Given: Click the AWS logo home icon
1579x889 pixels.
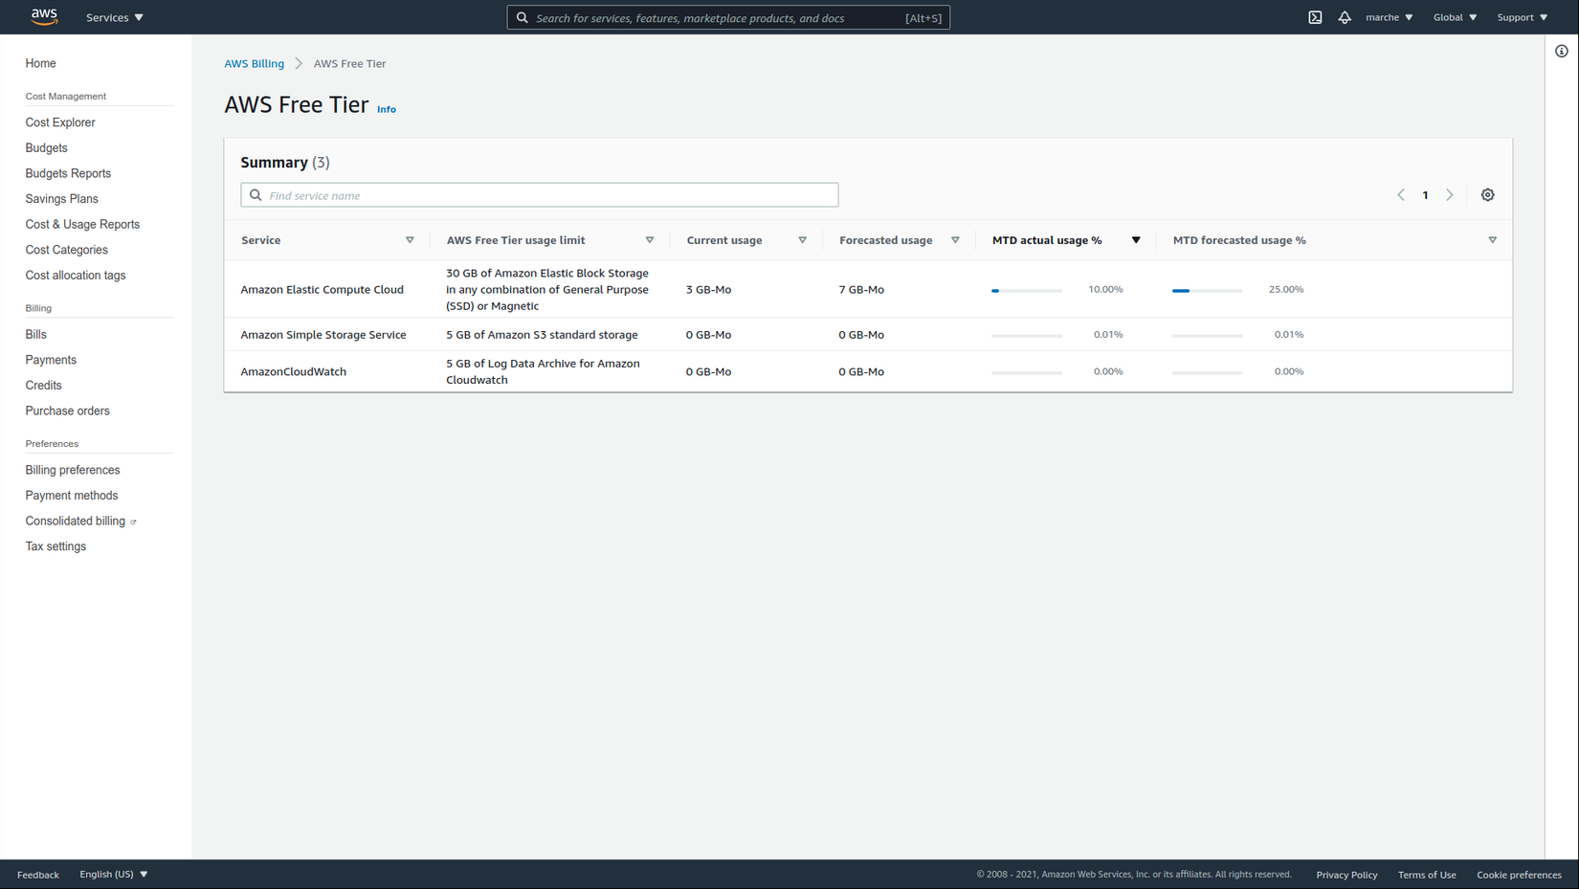Looking at the screenshot, I should [44, 17].
